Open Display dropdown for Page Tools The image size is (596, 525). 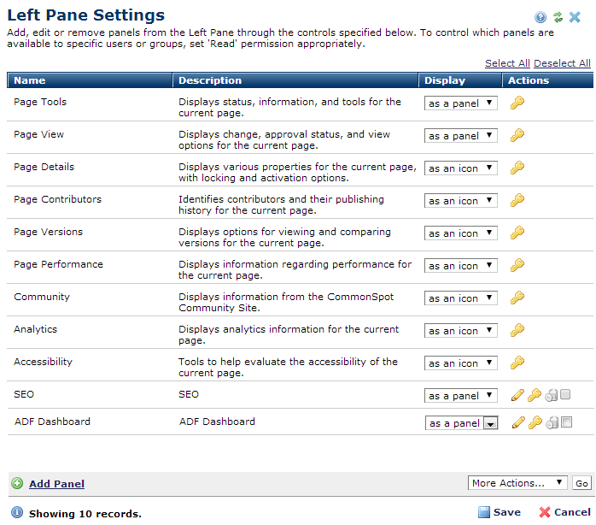tap(461, 103)
